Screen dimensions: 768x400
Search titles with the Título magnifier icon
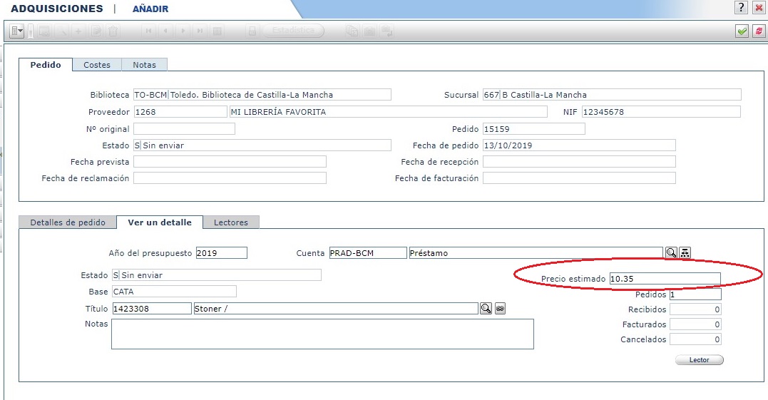coord(486,309)
